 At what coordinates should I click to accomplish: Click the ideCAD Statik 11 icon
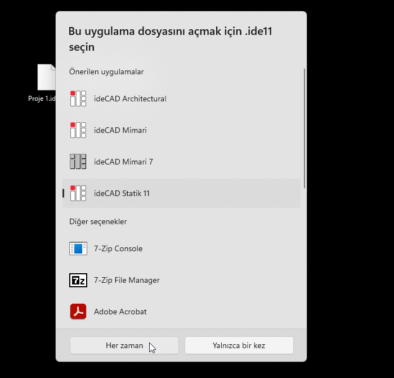[78, 193]
